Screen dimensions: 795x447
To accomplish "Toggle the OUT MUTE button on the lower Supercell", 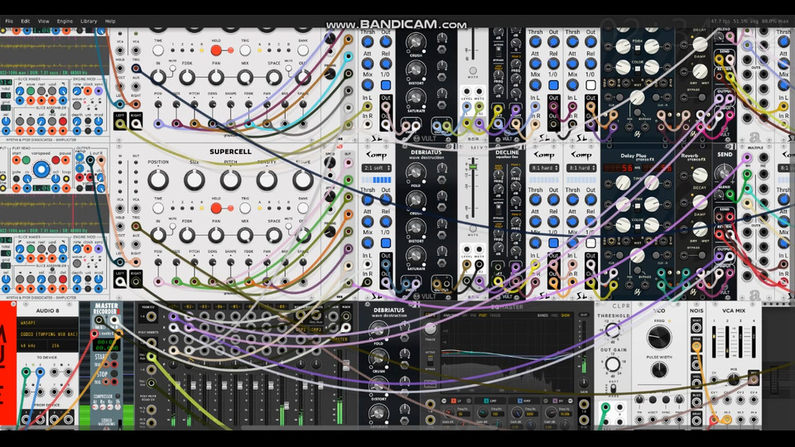I will (x=288, y=226).
